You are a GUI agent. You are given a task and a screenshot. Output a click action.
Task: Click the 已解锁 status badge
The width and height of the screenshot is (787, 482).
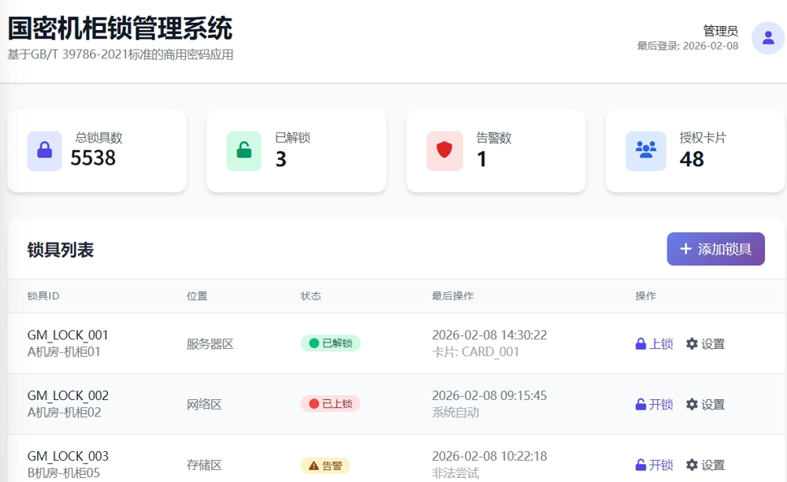(x=331, y=343)
